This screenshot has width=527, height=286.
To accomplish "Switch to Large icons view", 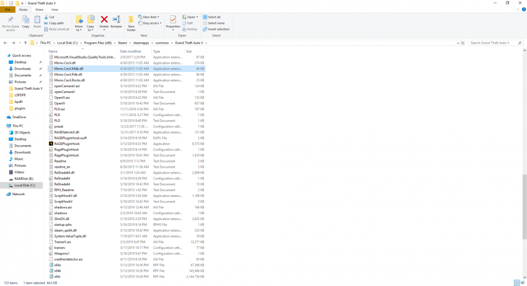I will coord(523,283).
